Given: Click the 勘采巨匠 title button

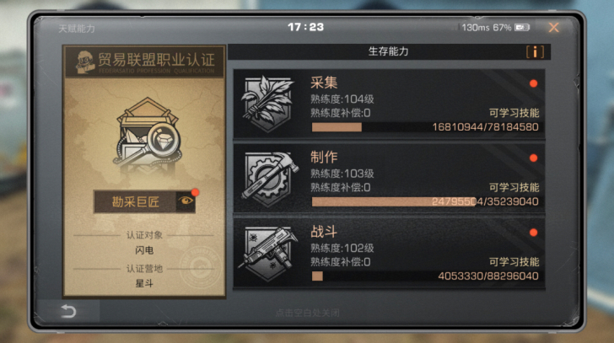Looking at the screenshot, I should point(135,201).
